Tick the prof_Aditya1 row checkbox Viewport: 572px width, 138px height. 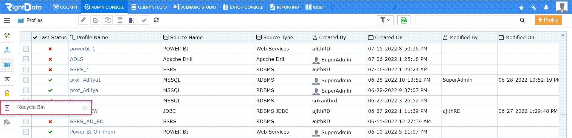point(26,80)
